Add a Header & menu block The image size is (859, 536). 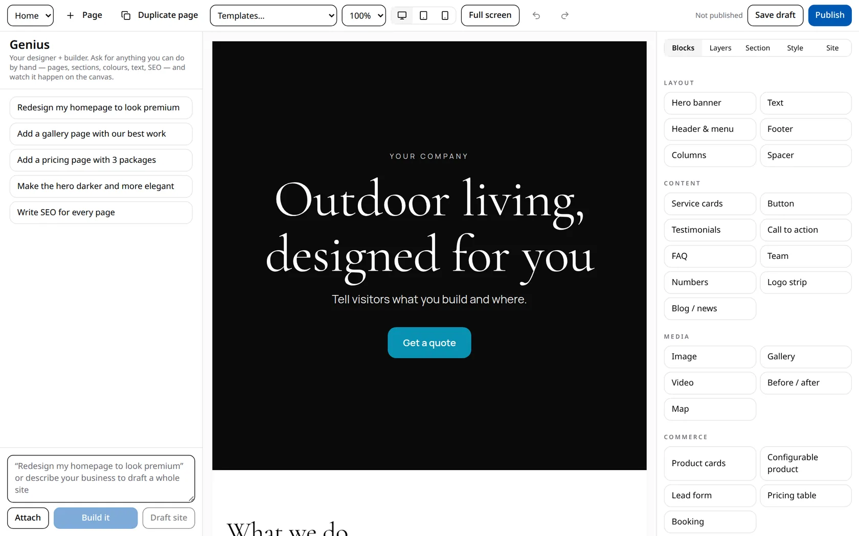(x=710, y=129)
